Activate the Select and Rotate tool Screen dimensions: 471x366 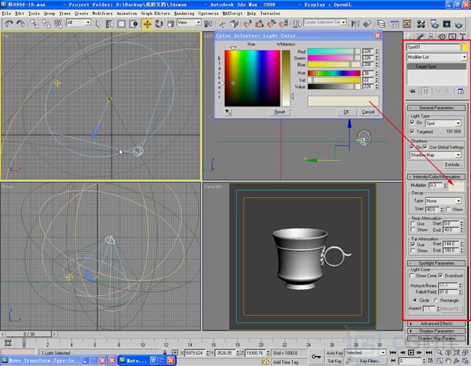[x=159, y=24]
